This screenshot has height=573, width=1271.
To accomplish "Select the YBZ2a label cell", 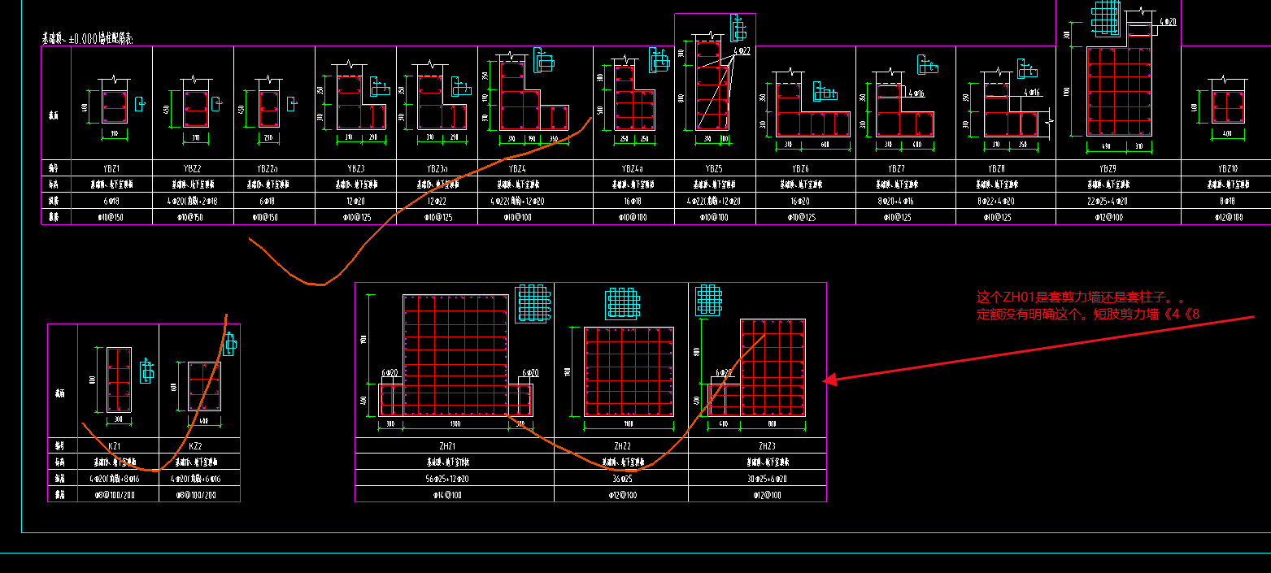I will point(274,168).
